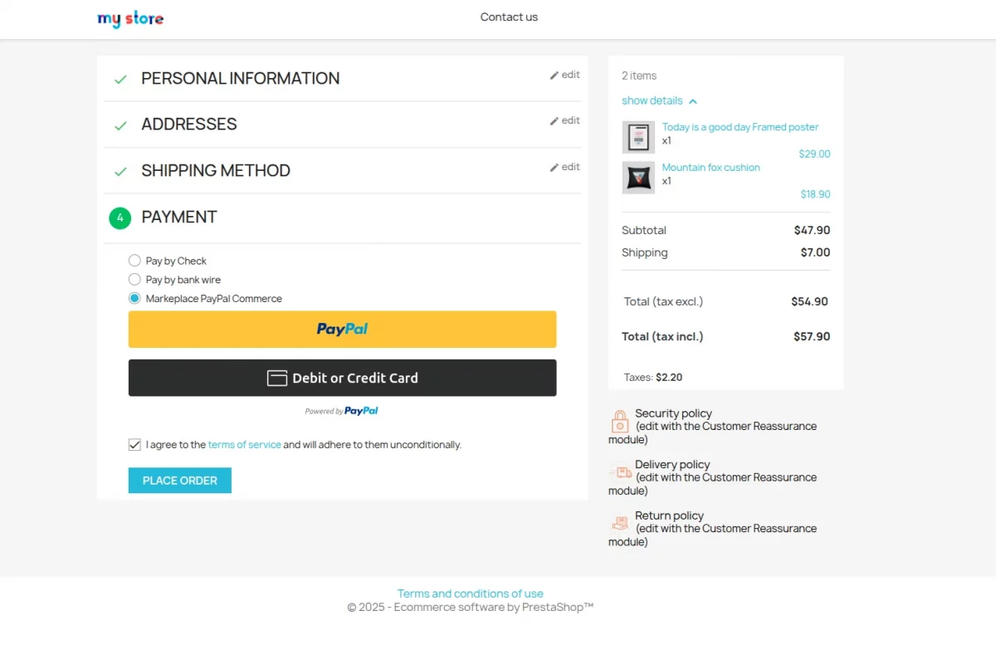
Task: Click the card icon on Debit or Credit Card button
Action: tap(277, 378)
